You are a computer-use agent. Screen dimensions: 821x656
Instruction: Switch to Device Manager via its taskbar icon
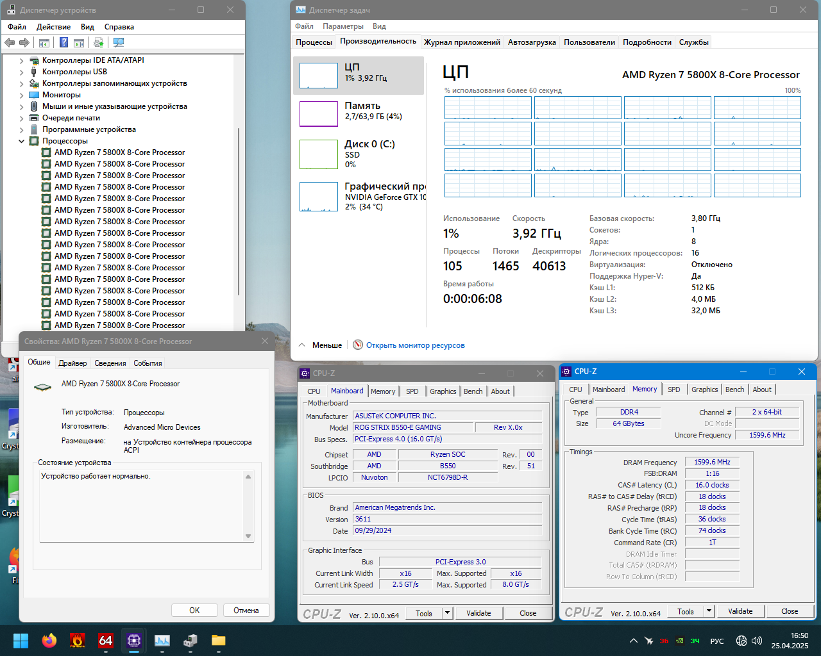pyautogui.click(x=190, y=641)
